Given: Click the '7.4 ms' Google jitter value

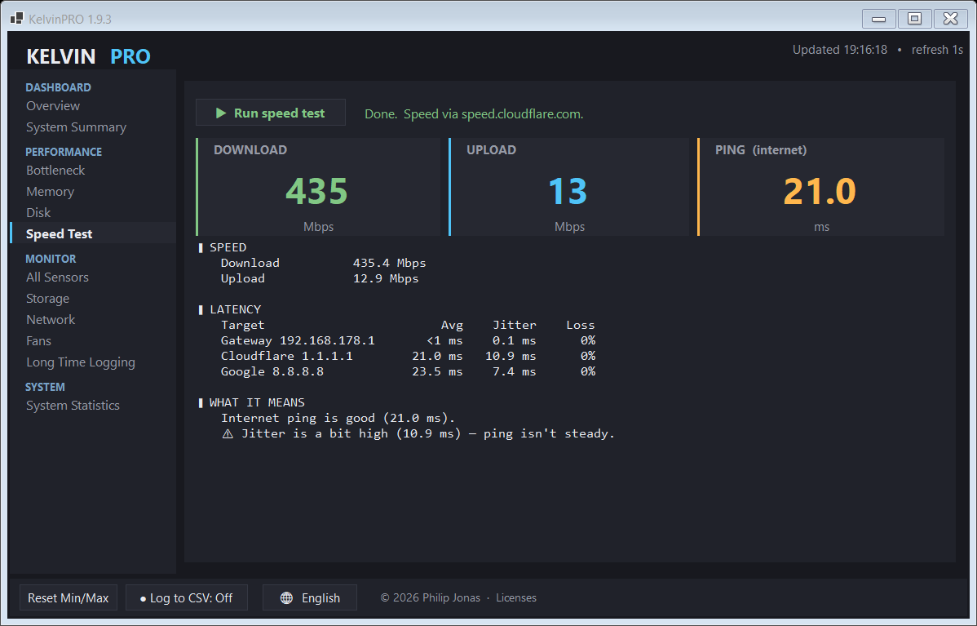Looking at the screenshot, I should (x=514, y=371).
